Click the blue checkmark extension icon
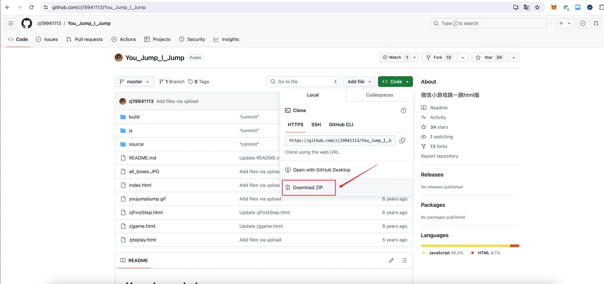 (590, 7)
